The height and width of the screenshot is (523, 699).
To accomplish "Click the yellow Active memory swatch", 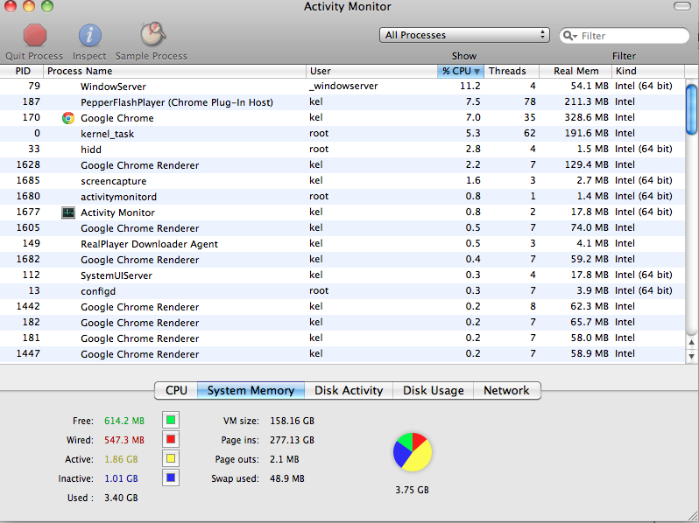I will point(171,458).
